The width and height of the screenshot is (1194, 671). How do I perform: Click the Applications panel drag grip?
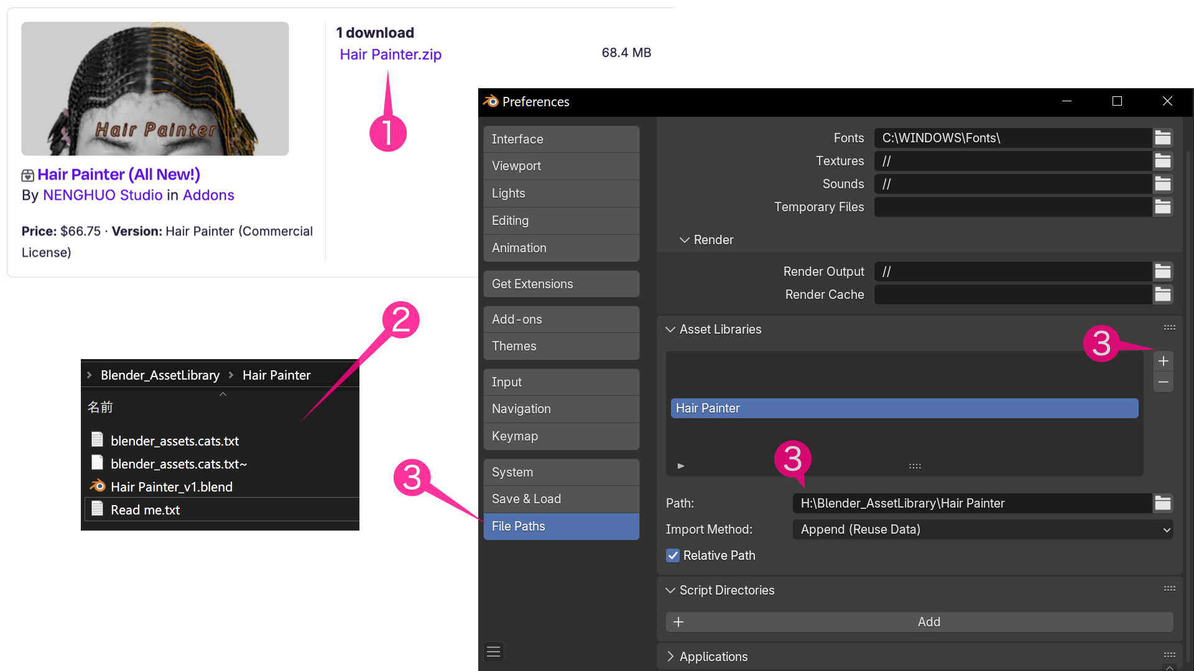1170,655
